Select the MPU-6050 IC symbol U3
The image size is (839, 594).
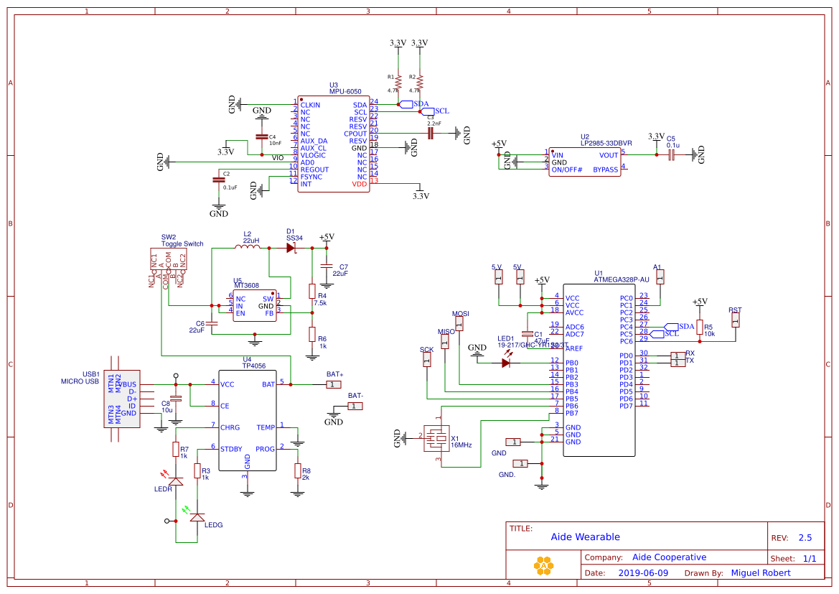click(334, 144)
